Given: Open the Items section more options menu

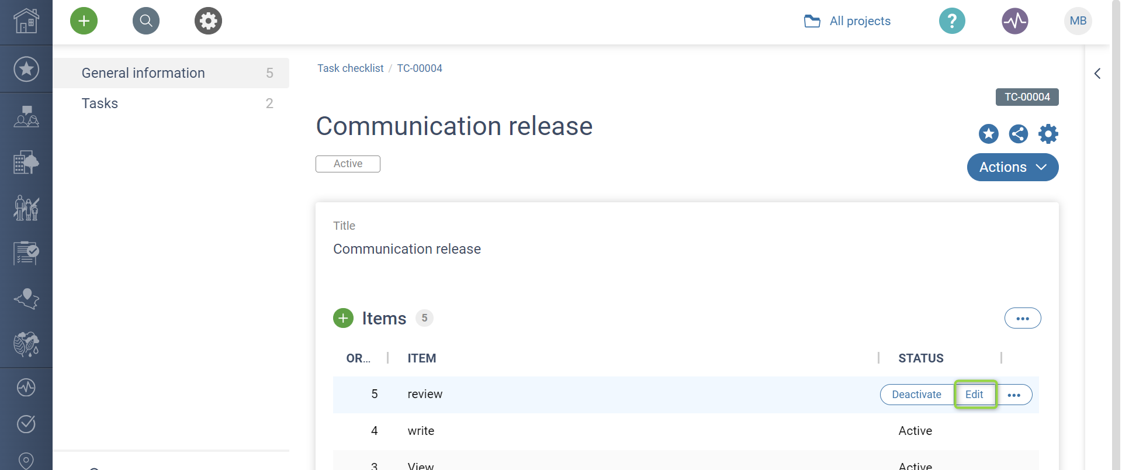Looking at the screenshot, I should pos(1023,318).
